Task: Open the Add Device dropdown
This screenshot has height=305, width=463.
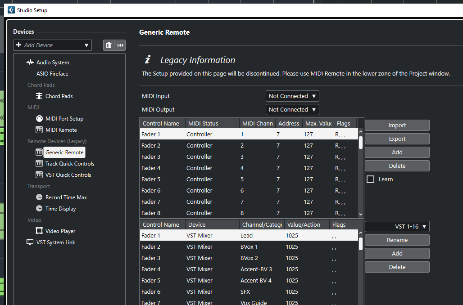Action: pos(52,45)
